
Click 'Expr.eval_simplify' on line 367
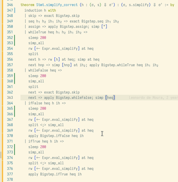coord(60,120)
